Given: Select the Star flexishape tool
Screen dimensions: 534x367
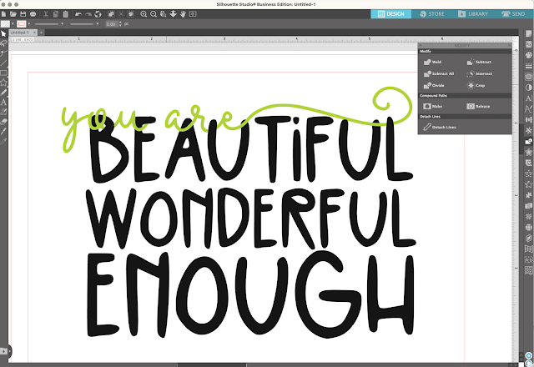Looking at the screenshot, I should [x=3, y=83].
